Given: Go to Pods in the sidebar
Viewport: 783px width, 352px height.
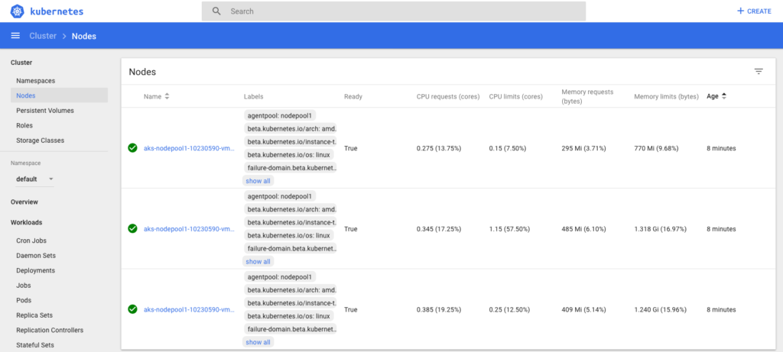Looking at the screenshot, I should pos(24,300).
